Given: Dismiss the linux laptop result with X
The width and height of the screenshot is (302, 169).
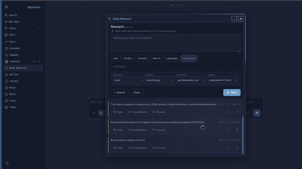Looking at the screenshot, I should click(229, 148).
